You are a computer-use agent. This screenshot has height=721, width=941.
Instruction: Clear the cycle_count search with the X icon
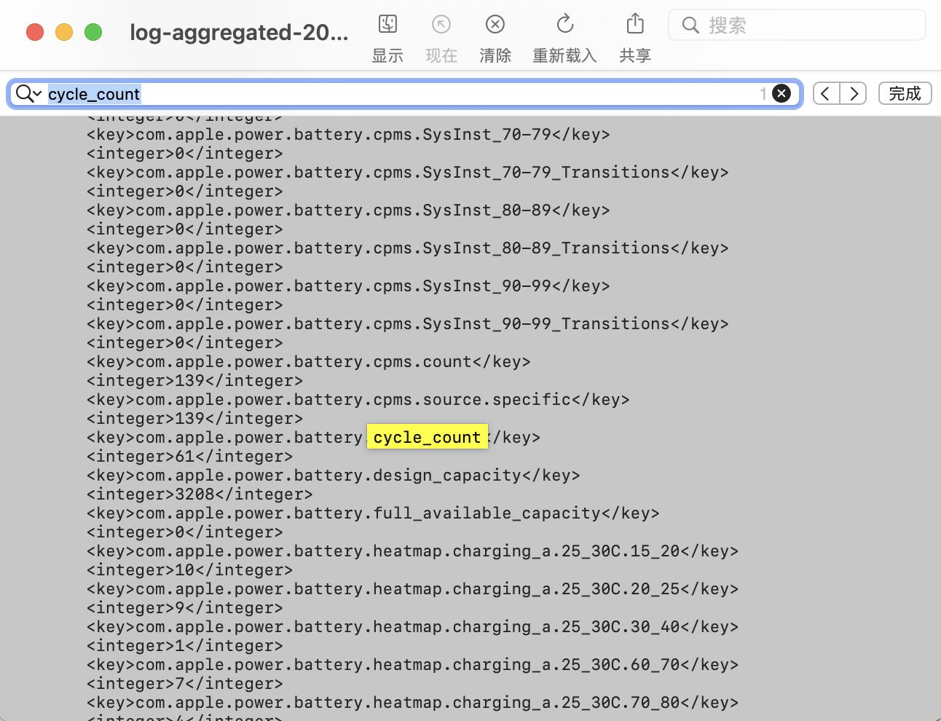781,93
